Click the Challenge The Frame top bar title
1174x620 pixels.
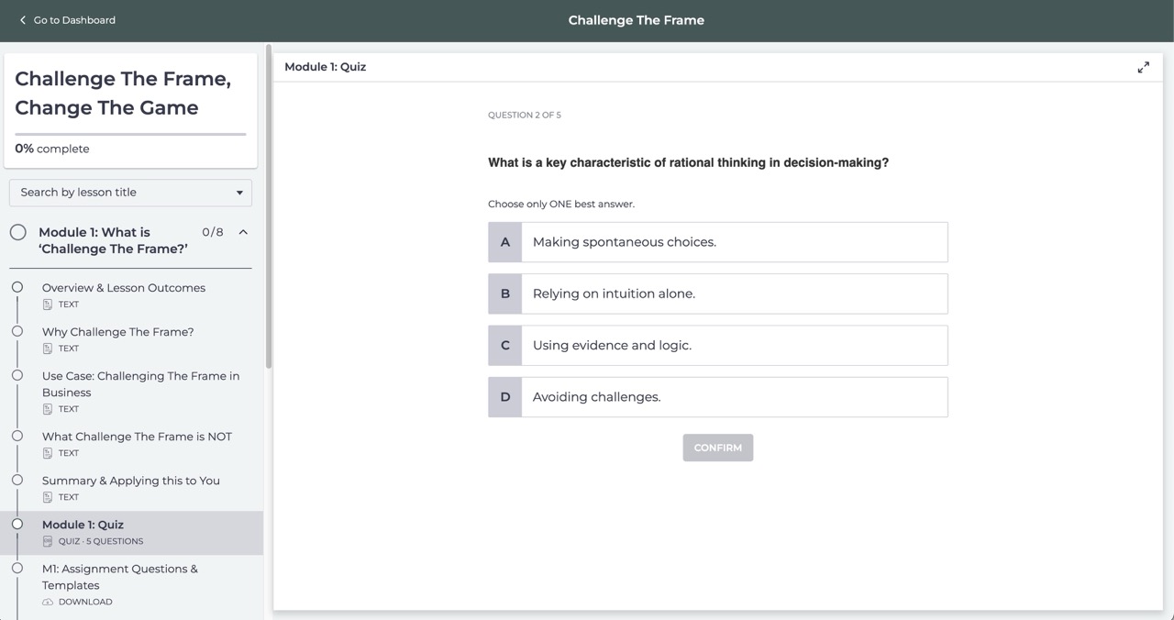click(x=637, y=20)
